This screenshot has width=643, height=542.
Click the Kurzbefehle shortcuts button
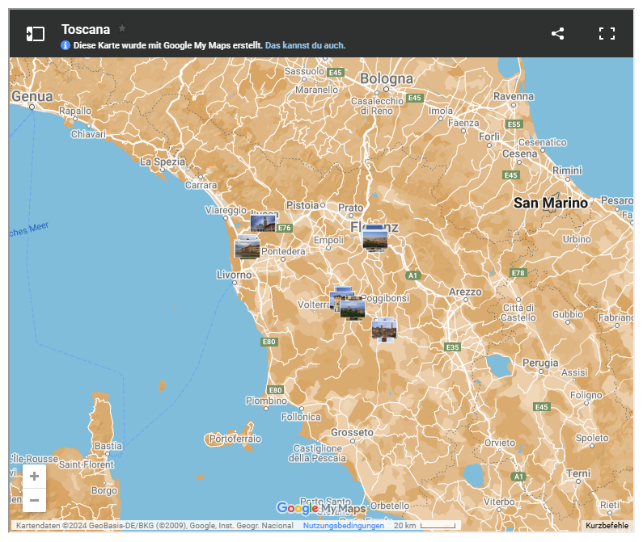[x=607, y=526]
